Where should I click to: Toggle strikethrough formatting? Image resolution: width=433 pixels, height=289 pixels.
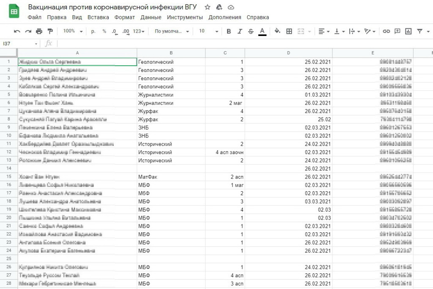tap(251, 31)
